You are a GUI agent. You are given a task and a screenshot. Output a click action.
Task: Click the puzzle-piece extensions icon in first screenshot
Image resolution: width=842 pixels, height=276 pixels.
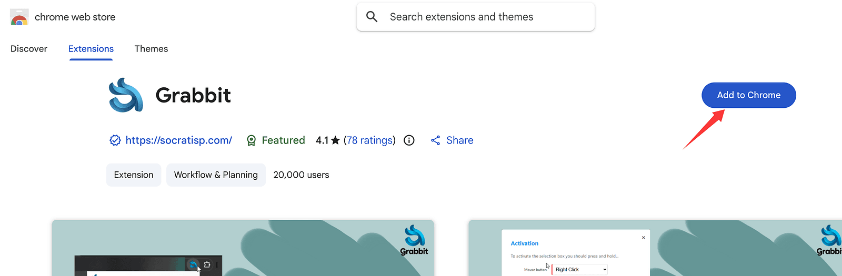click(x=207, y=264)
